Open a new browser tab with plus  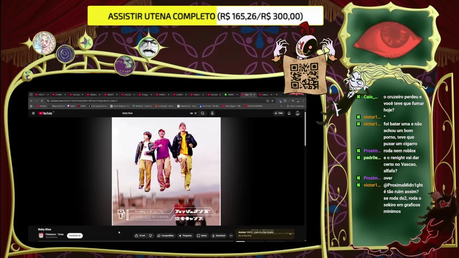click(276, 95)
